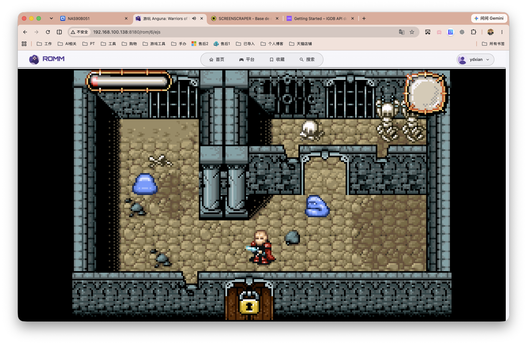The width and height of the screenshot is (527, 345).
Task: Open the PT bookmark folder
Action: pyautogui.click(x=88, y=44)
